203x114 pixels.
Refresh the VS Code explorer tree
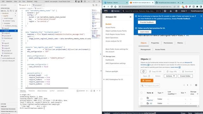tap(13, 11)
